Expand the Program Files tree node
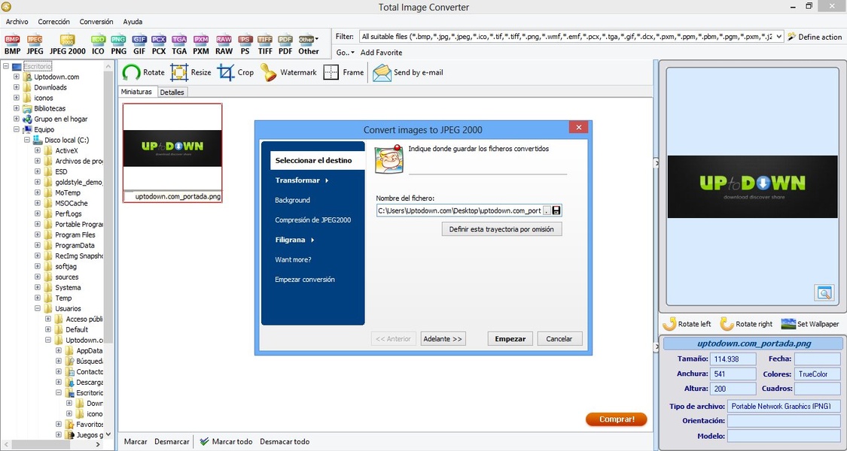The height and width of the screenshot is (451, 847). (36, 235)
